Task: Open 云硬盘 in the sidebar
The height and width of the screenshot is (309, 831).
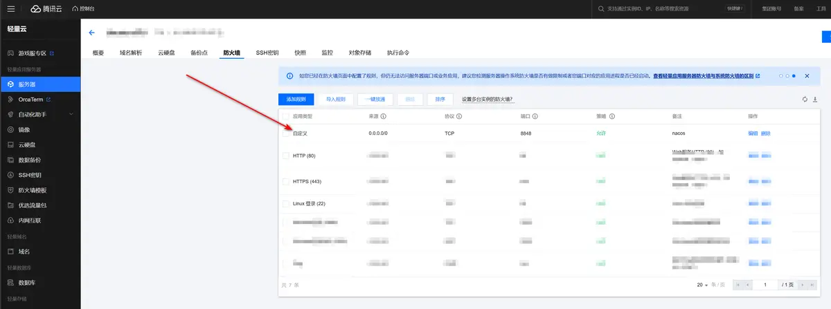Action: point(40,144)
